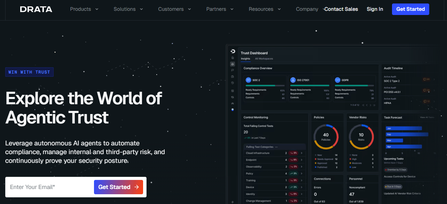Switch to the All Workspaces tab
Screen dimensions: 447x204
(x=264, y=59)
